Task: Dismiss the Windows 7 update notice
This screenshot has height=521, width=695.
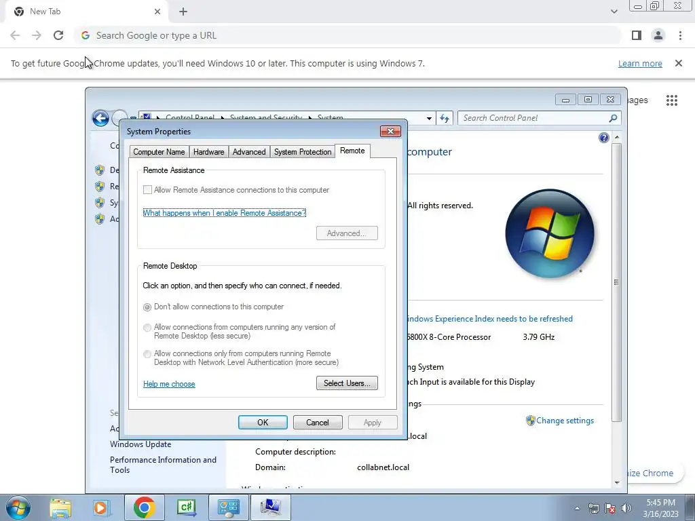Action: pyautogui.click(x=678, y=63)
